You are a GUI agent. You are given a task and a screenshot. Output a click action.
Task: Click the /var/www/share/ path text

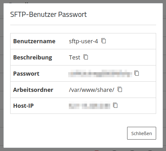pyautogui.click(x=91, y=90)
